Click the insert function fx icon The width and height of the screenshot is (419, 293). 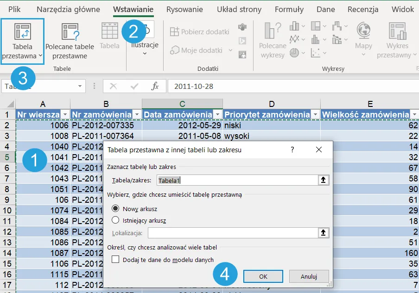tap(155, 86)
